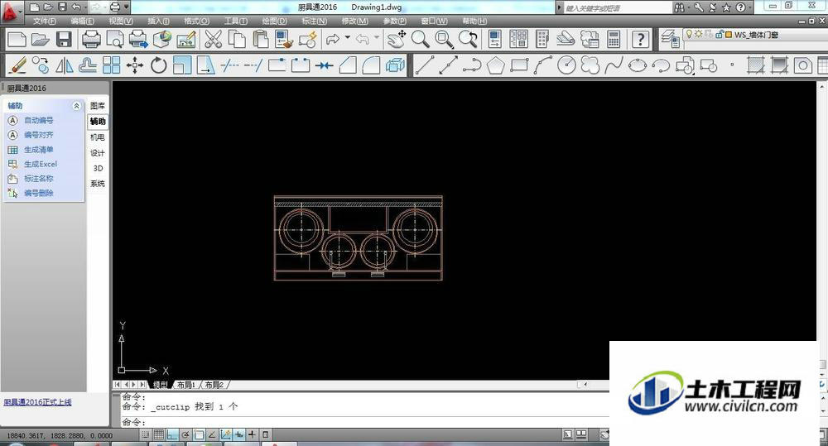Switch to the 3D side tab
This screenshot has height=446, width=828.
pos(98,168)
